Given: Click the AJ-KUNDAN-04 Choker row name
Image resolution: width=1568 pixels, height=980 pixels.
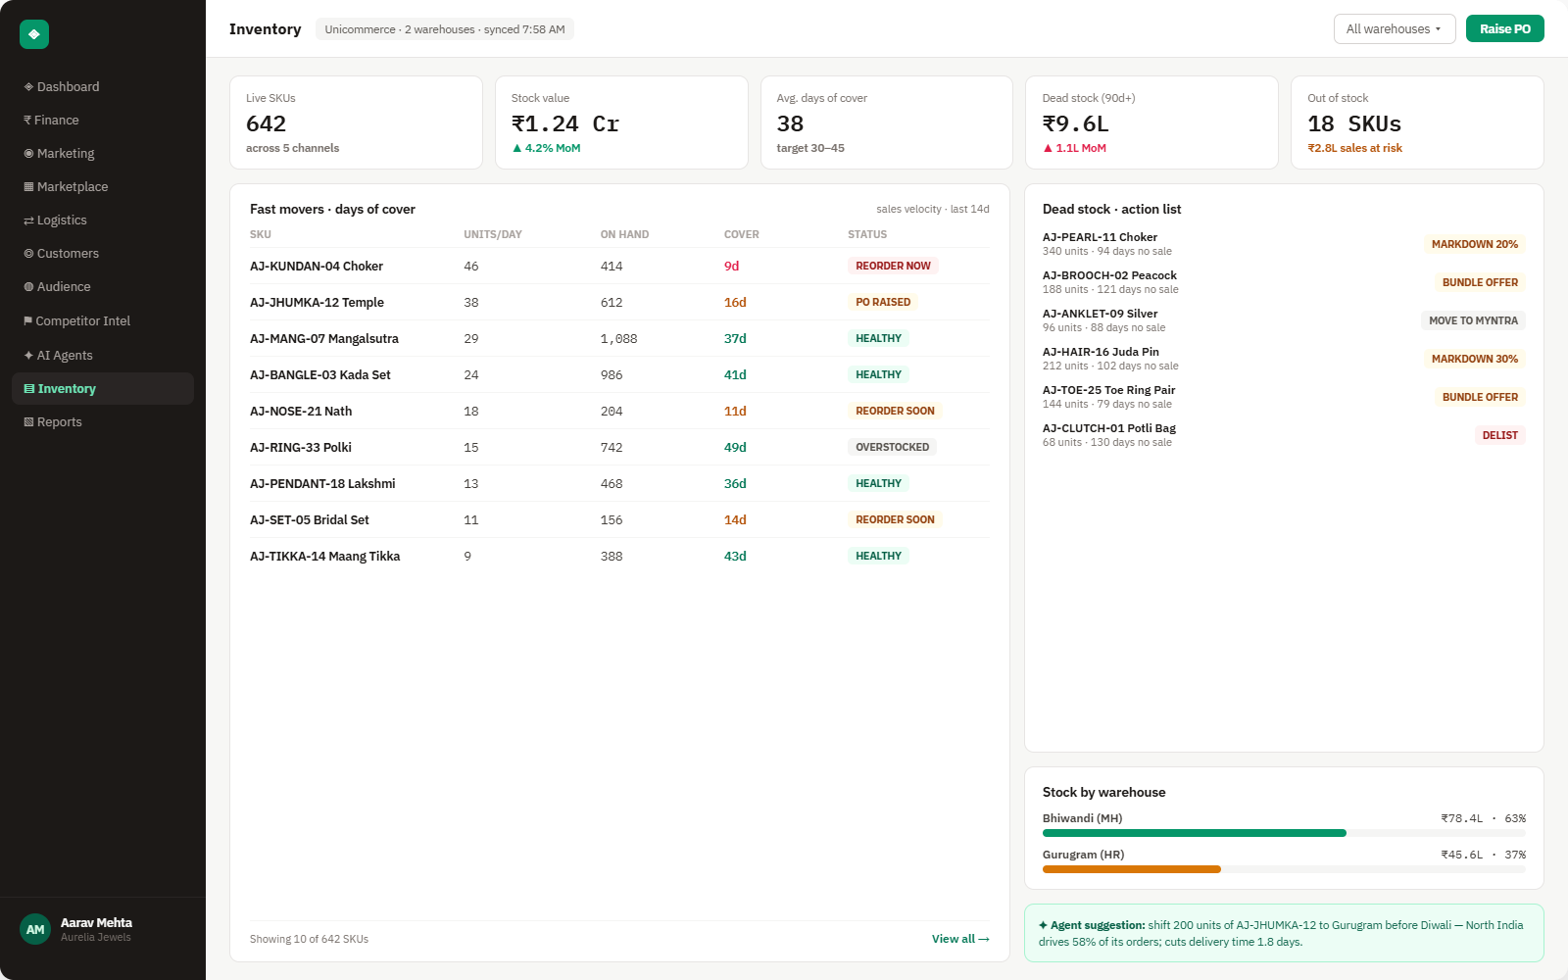Looking at the screenshot, I should (317, 267).
